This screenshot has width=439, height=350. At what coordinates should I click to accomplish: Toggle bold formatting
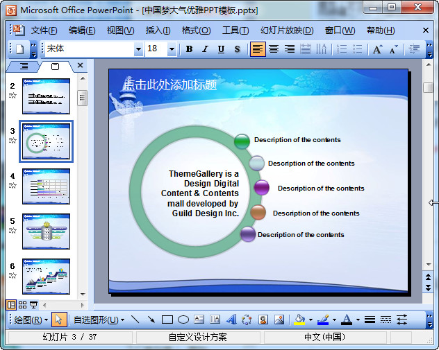[189, 49]
